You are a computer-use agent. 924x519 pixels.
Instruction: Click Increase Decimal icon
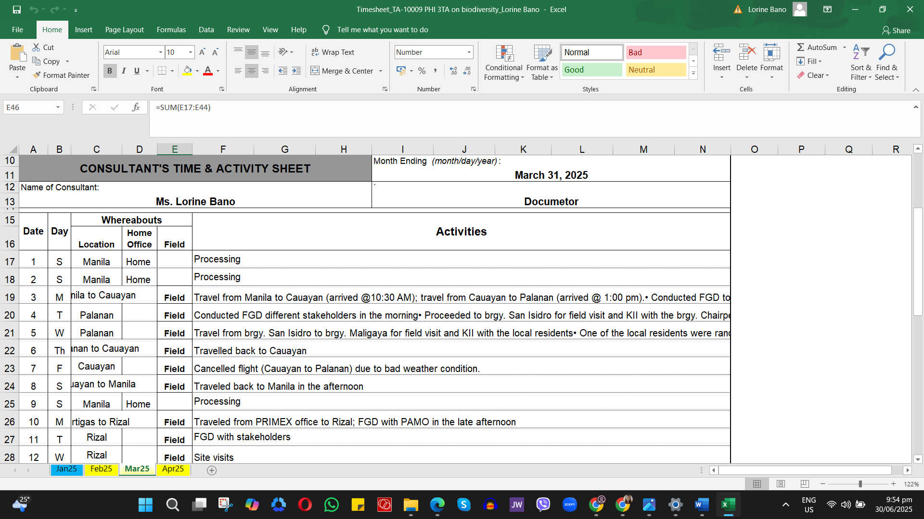453,71
